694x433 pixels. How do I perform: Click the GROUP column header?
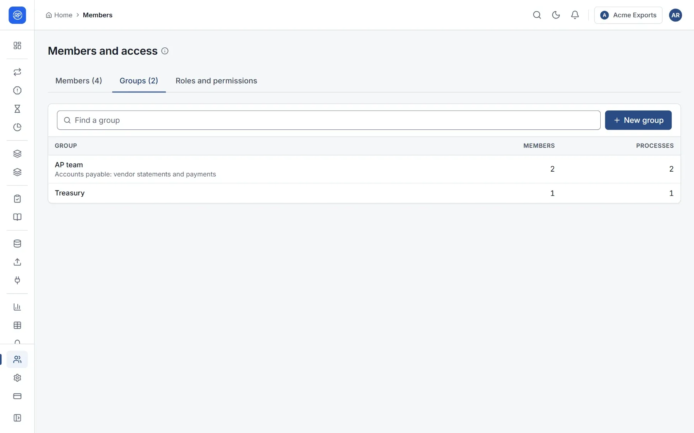pyautogui.click(x=66, y=146)
